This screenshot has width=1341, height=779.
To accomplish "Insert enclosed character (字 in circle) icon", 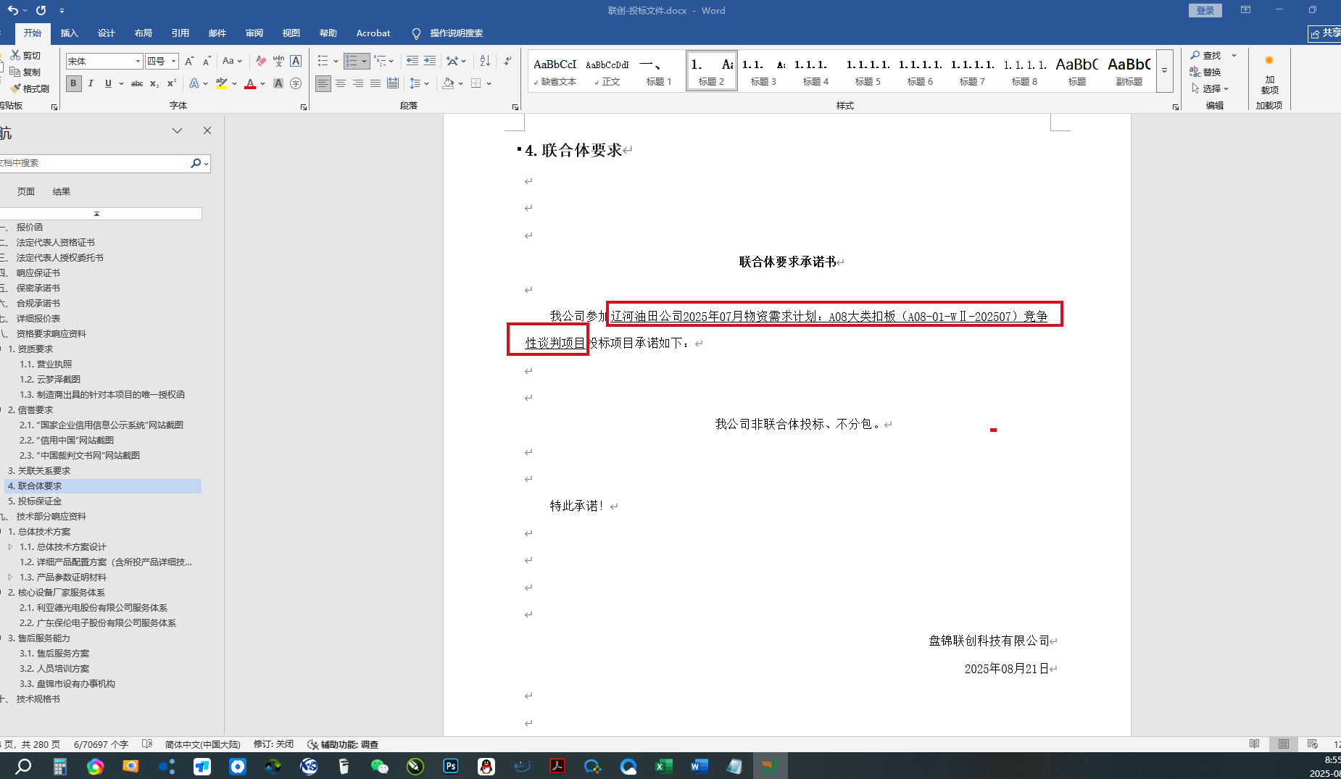I will [x=296, y=83].
